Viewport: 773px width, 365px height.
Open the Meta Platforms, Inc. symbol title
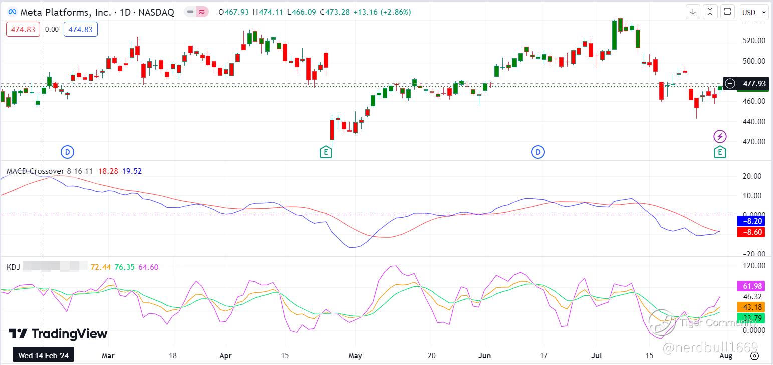(97, 12)
